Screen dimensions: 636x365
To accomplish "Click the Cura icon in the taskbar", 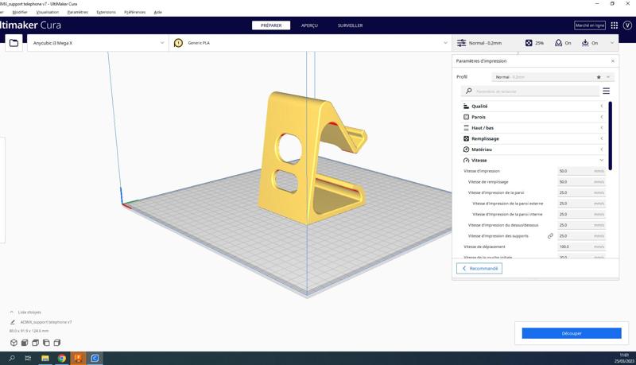I will (95, 358).
